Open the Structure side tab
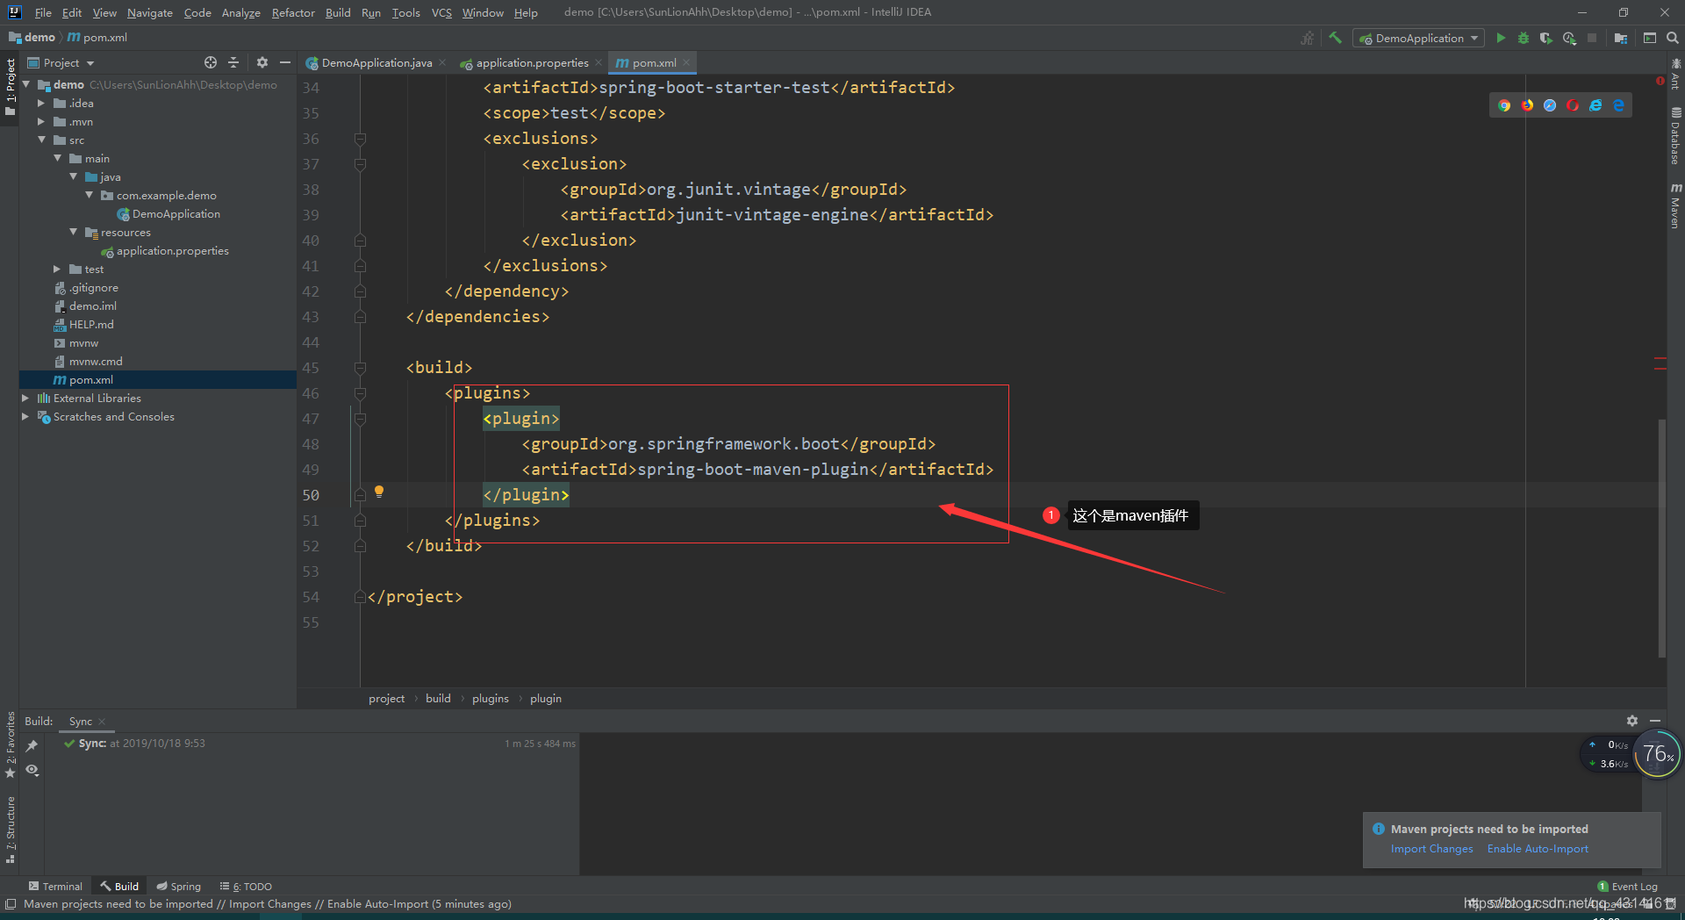1685x920 pixels. [11, 830]
